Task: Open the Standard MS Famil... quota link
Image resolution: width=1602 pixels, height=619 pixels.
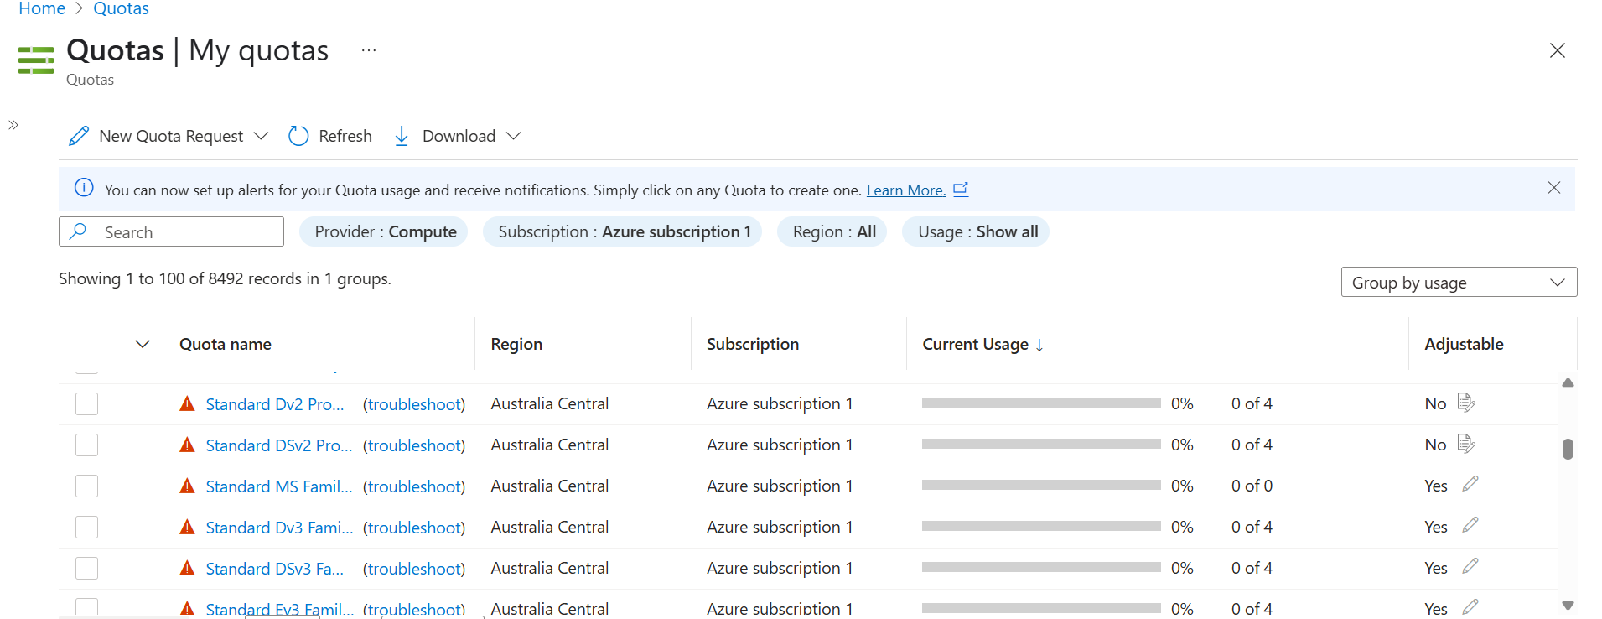Action: click(x=279, y=486)
